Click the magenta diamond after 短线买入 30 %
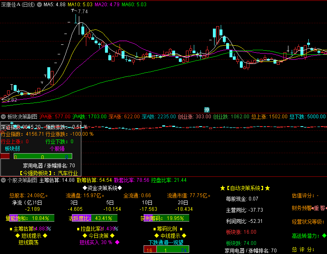 [117, 242]
